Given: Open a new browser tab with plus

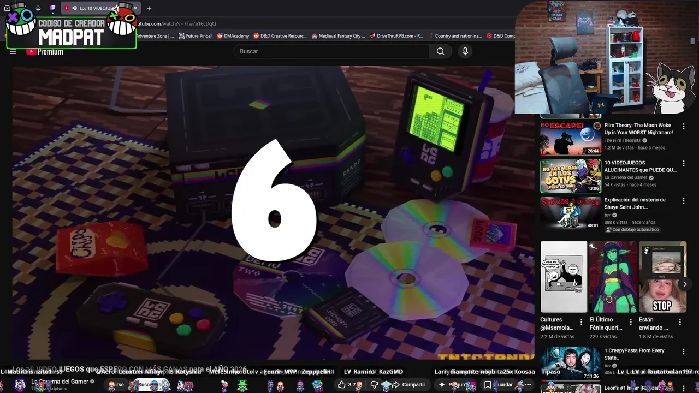Looking at the screenshot, I should (x=149, y=8).
